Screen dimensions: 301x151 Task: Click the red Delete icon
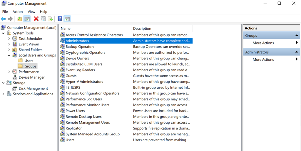(x=36, y=19)
